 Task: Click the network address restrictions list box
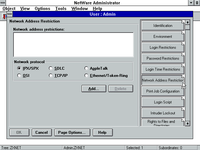tap(73, 45)
